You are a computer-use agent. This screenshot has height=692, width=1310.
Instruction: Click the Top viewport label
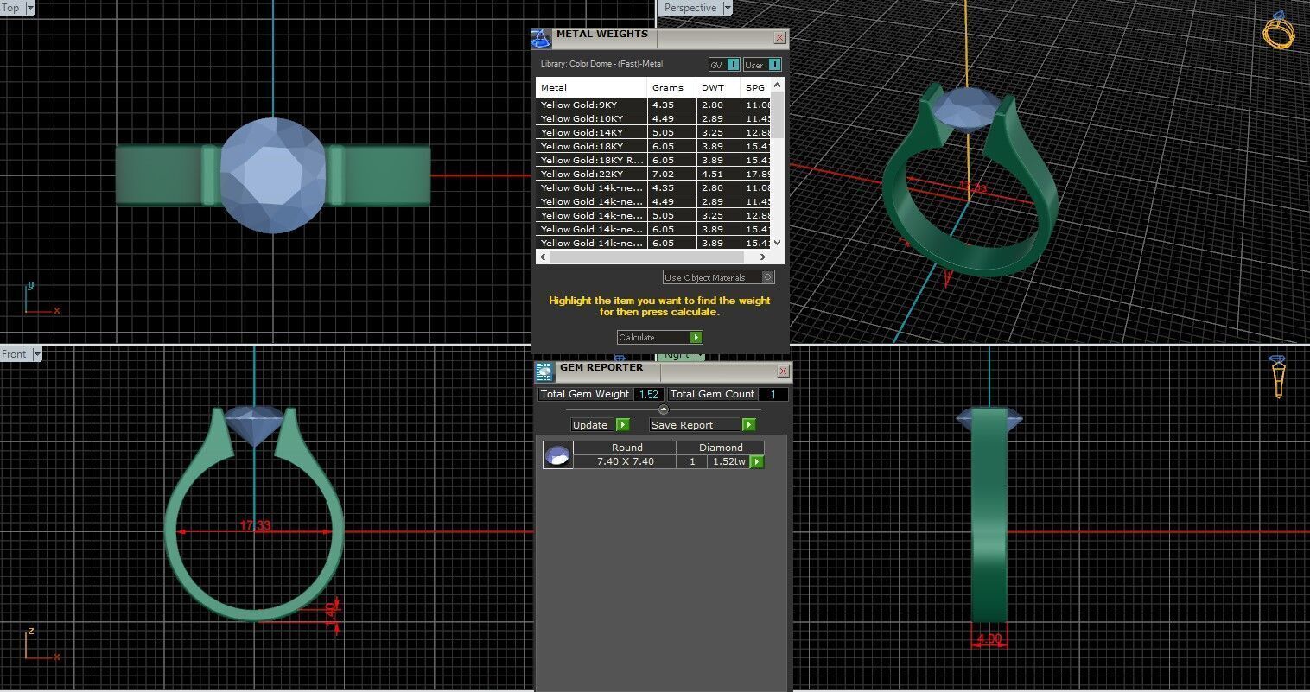[11, 8]
